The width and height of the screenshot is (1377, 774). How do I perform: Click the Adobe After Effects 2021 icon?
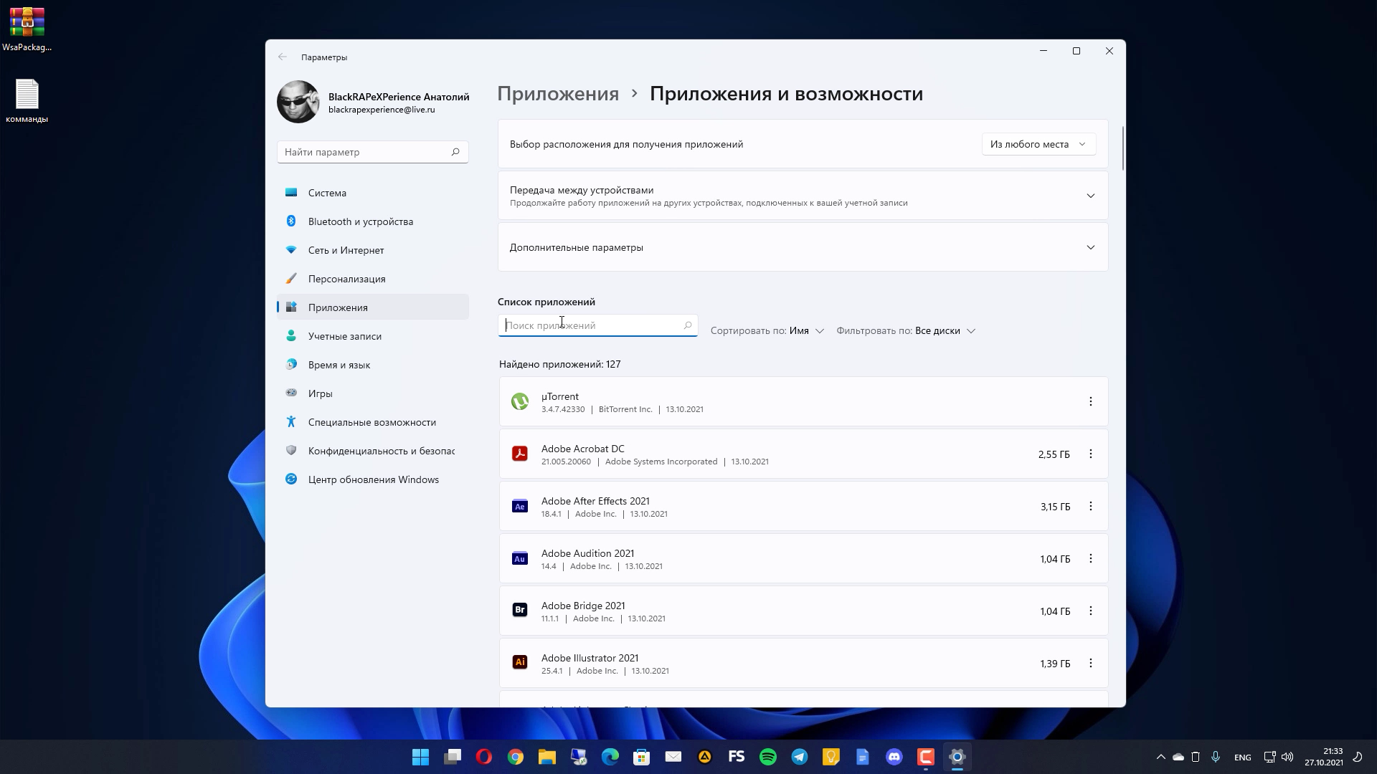[x=519, y=507]
